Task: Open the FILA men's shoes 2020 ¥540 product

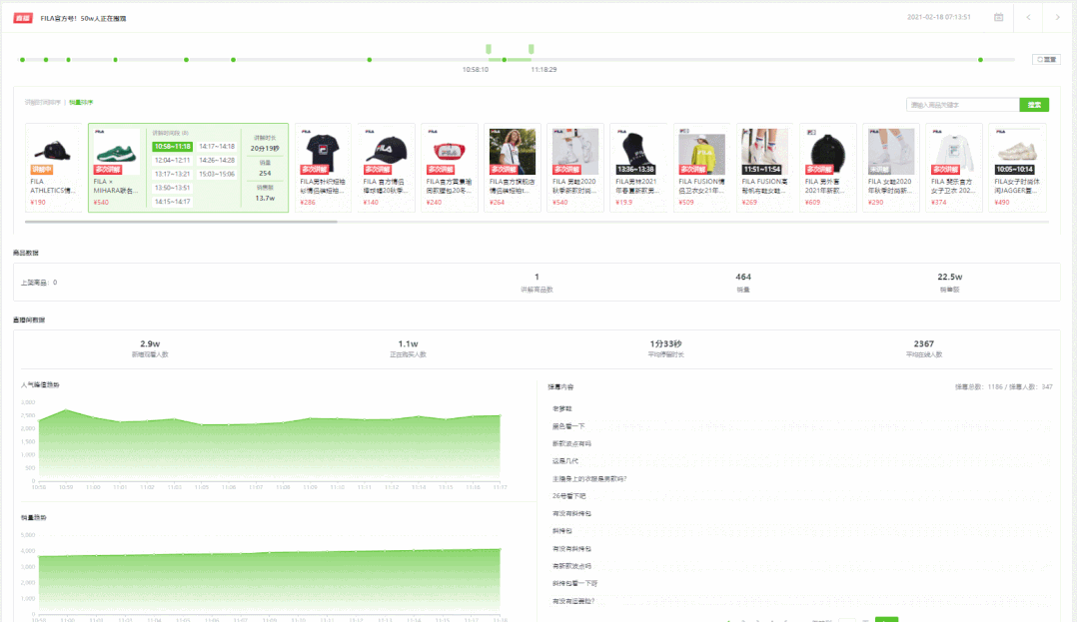Action: pyautogui.click(x=575, y=167)
